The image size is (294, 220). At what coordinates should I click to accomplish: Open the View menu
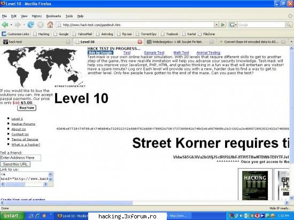point(24,16)
